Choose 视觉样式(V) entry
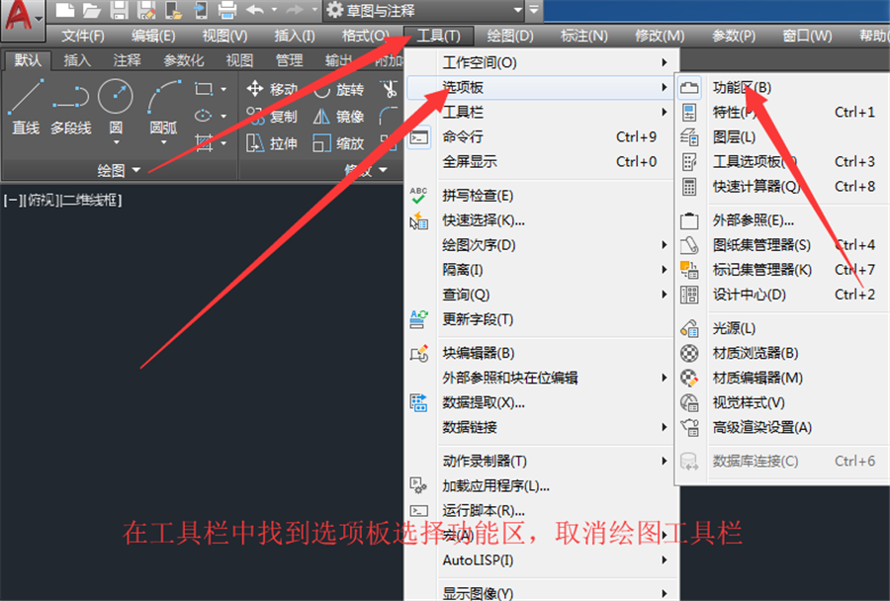890x601 pixels. 782,403
